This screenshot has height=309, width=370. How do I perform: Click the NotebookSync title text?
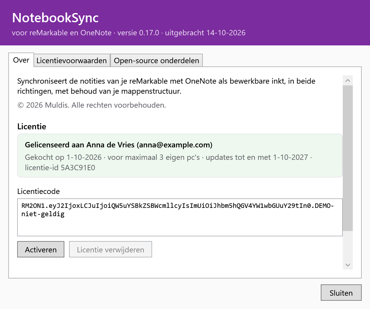coord(55,18)
